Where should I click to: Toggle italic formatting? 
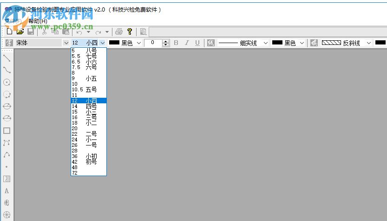[187, 43]
